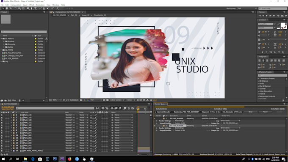Expand the 02. PARTS folder

pos(1,50)
